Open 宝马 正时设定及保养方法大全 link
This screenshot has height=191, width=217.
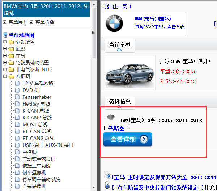tap(165, 177)
